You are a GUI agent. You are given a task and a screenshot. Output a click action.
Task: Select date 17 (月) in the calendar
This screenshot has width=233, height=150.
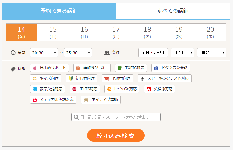coord(116,32)
